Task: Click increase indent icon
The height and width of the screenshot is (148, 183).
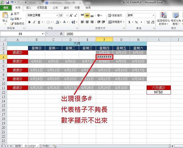Action: (x=103, y=22)
